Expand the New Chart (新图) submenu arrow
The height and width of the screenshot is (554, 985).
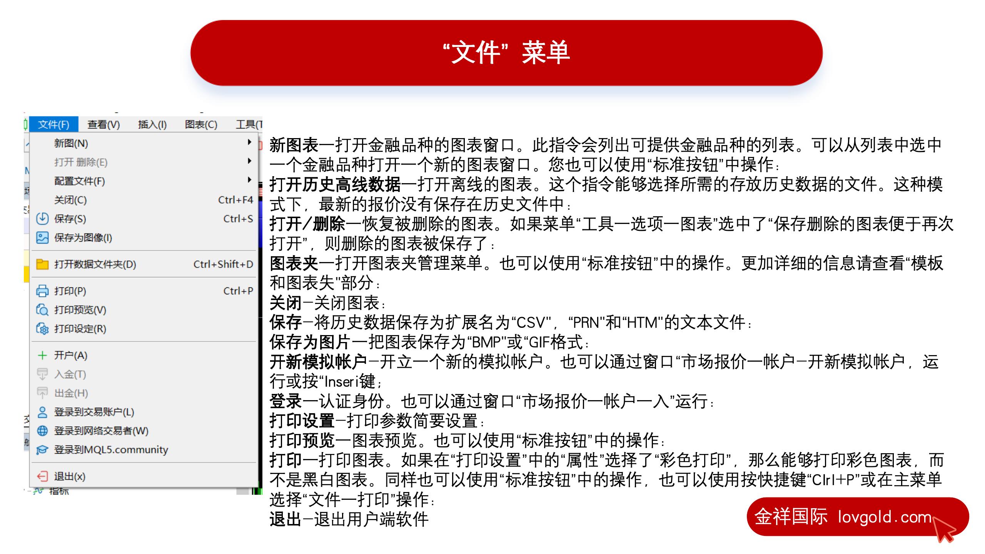[249, 142]
